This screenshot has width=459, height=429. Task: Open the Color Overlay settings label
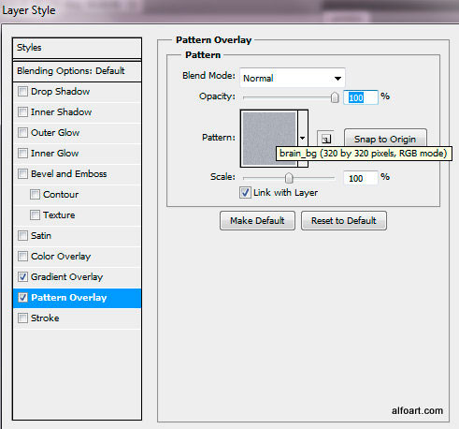[61, 257]
